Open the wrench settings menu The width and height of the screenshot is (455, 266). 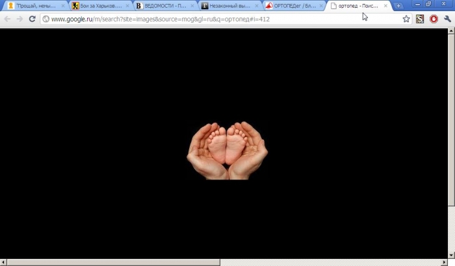(447, 19)
